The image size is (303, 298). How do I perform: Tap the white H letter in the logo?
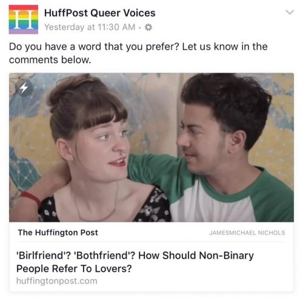[x=24, y=19]
